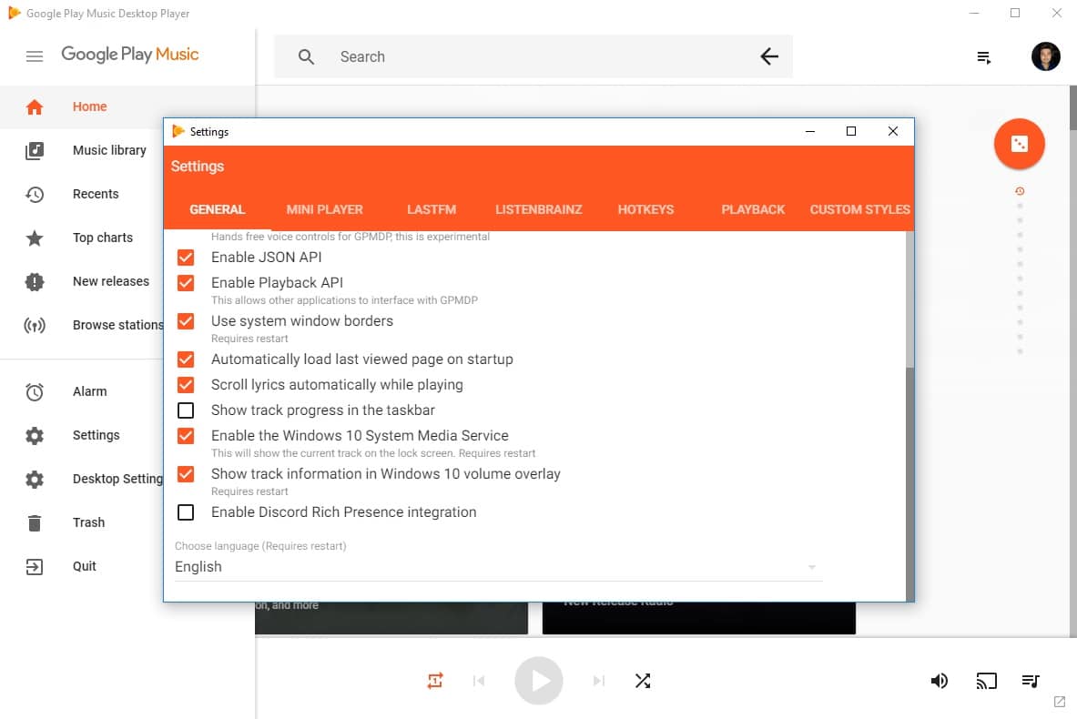Switch to the Playback tab

pos(753,209)
